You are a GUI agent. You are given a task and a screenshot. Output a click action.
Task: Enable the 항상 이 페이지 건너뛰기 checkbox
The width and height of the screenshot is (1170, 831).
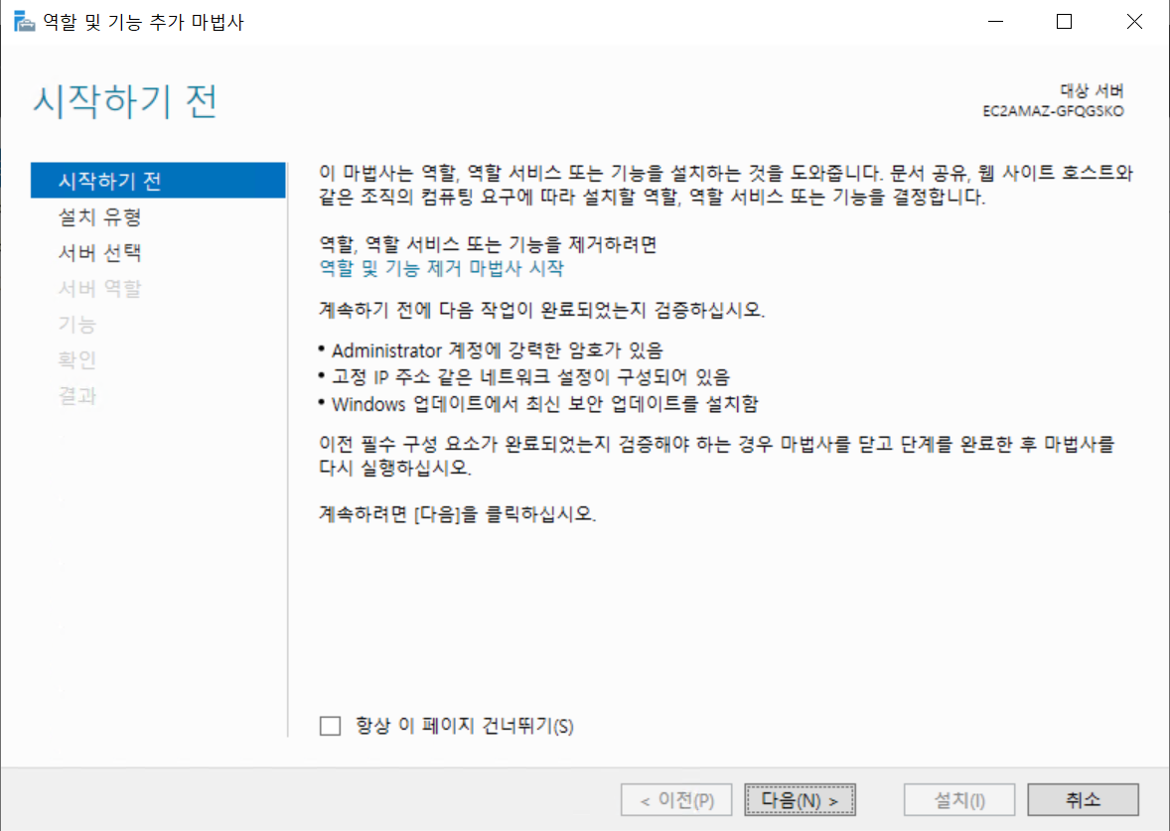pos(331,726)
